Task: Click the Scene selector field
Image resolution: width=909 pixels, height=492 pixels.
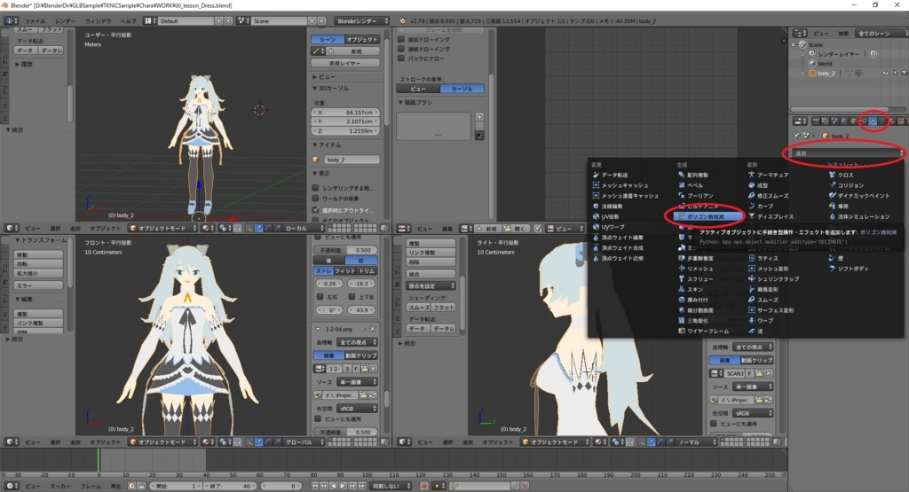Action: (280, 21)
